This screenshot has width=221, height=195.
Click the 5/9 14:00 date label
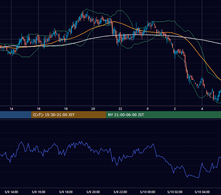11,192
